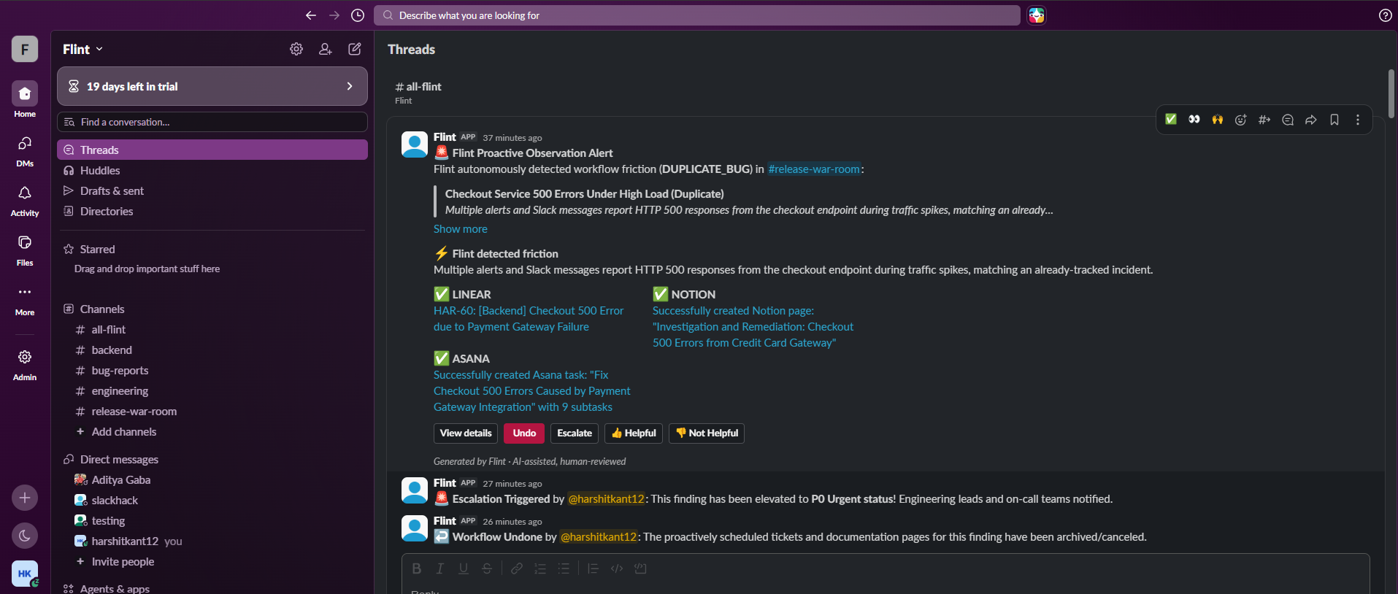Click blockquote icon in composer

(x=593, y=568)
